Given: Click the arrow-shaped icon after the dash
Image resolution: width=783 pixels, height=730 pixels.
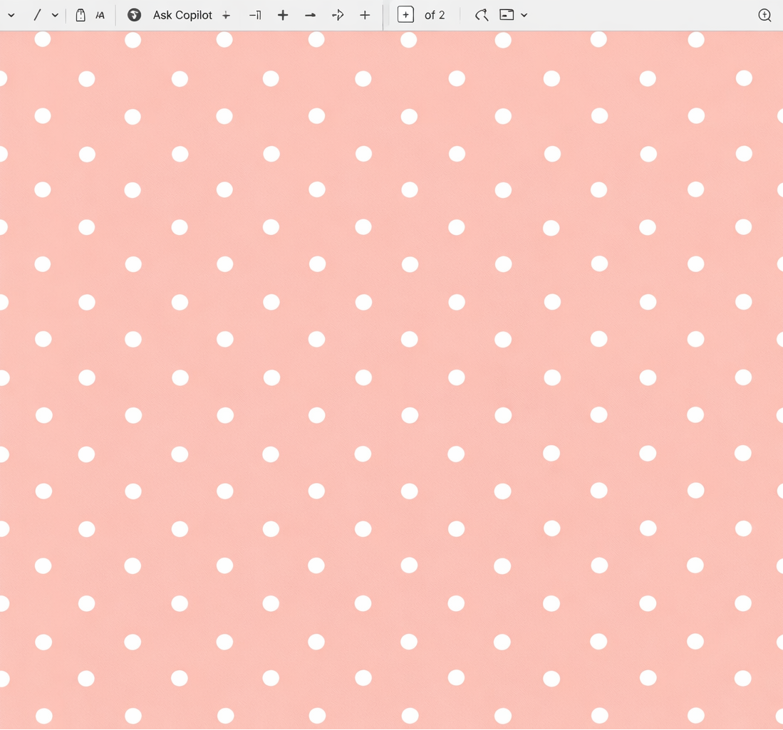Looking at the screenshot, I should pos(338,16).
